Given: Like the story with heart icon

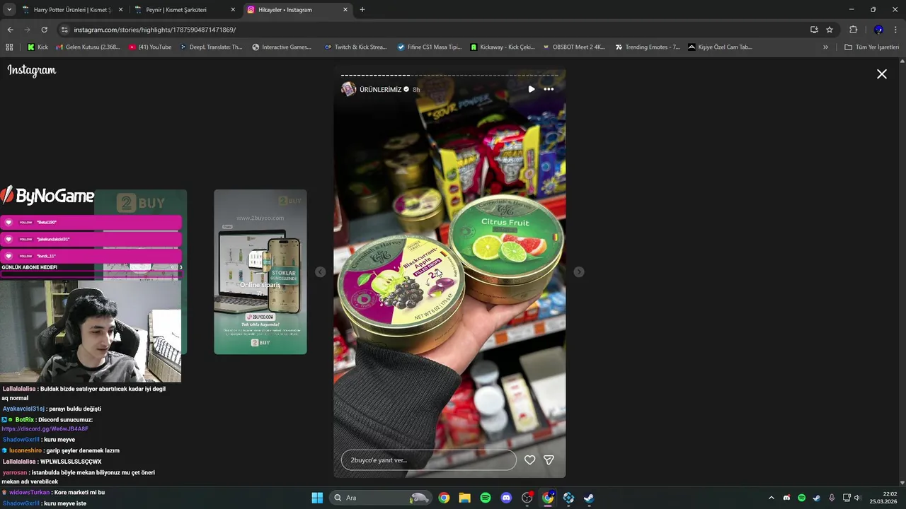Looking at the screenshot, I should [529, 460].
